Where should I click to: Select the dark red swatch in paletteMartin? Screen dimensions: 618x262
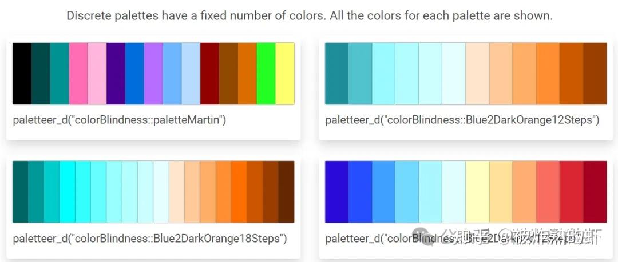[x=209, y=74]
